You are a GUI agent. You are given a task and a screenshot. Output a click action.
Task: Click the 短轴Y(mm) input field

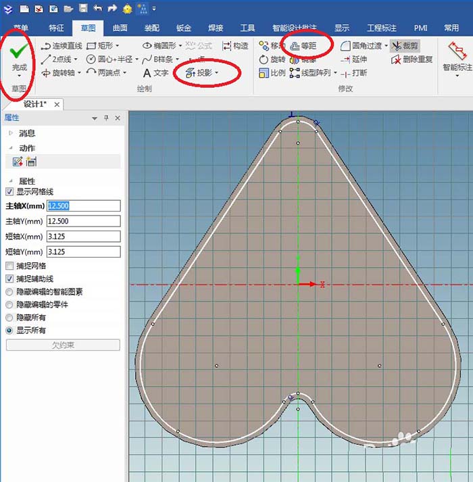(x=84, y=251)
